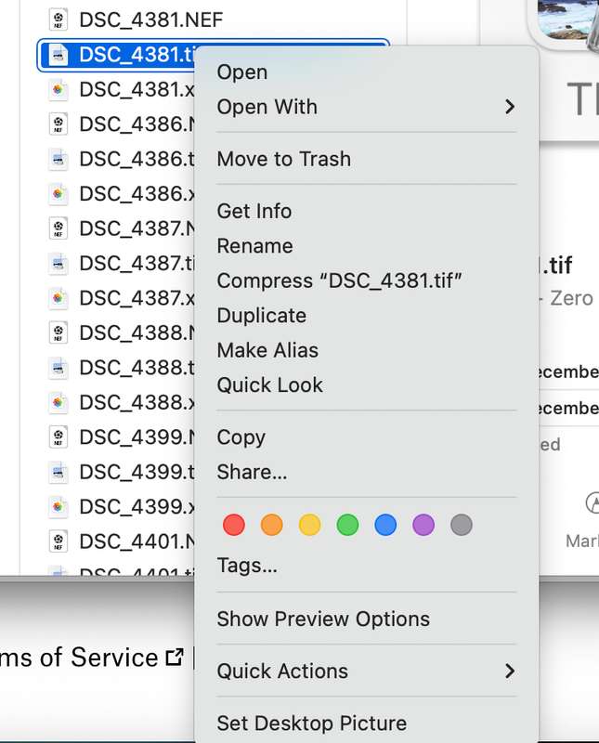Open Show Preview Options
Screen dimensions: 599x743
coord(323,619)
